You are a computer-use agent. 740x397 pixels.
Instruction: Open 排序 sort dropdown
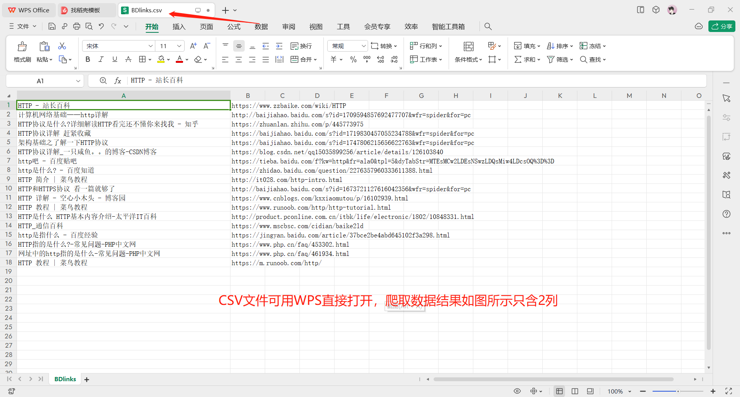560,46
